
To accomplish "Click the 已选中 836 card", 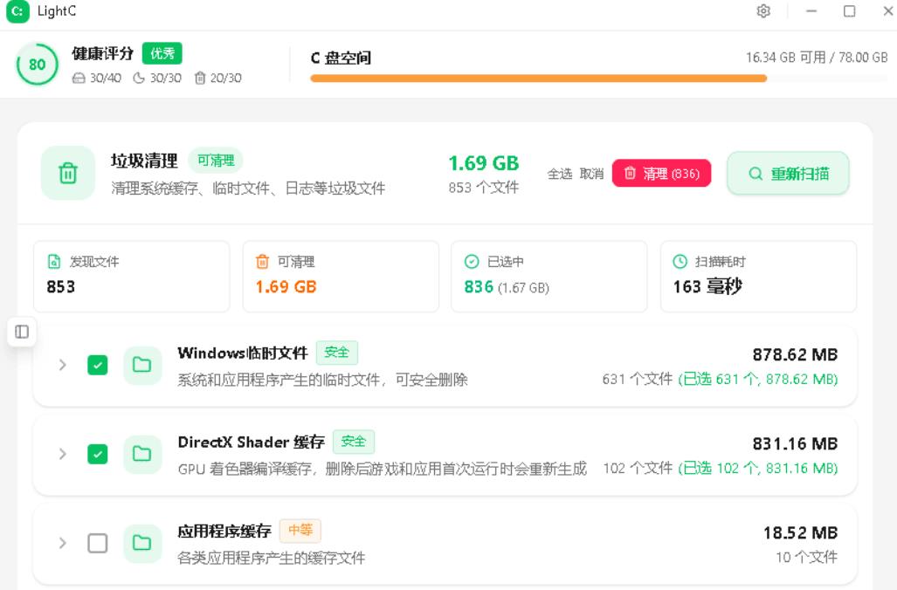I will coord(549,277).
